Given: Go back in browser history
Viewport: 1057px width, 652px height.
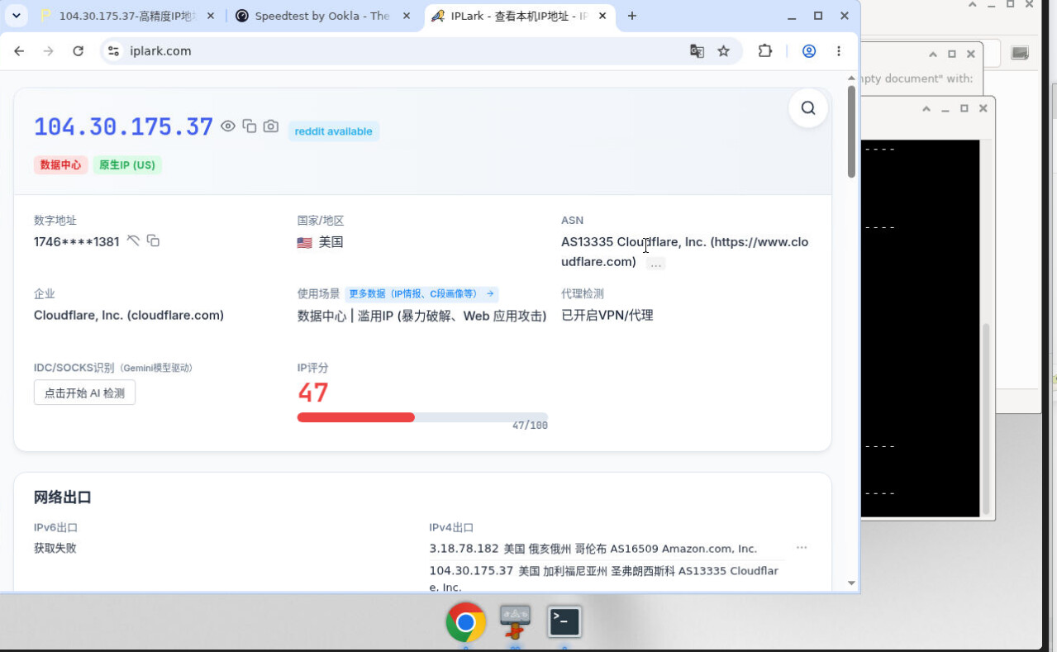Looking at the screenshot, I should pos(19,51).
